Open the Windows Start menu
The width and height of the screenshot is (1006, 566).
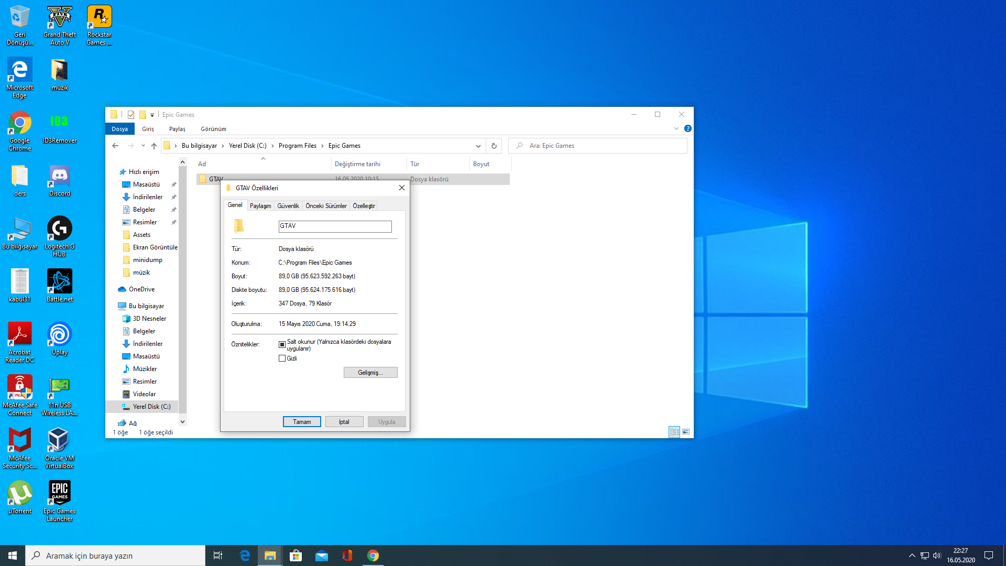point(13,556)
